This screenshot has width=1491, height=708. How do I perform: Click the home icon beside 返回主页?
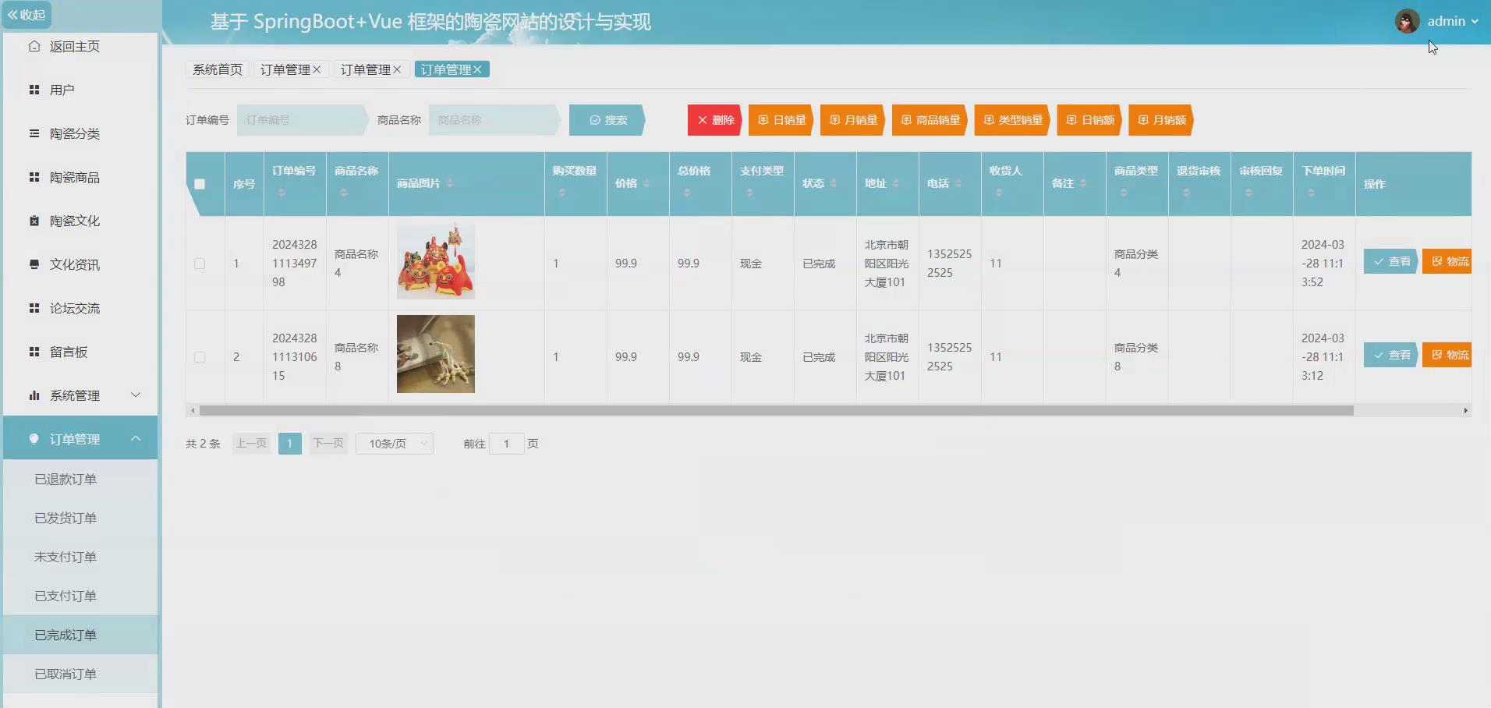pos(34,46)
